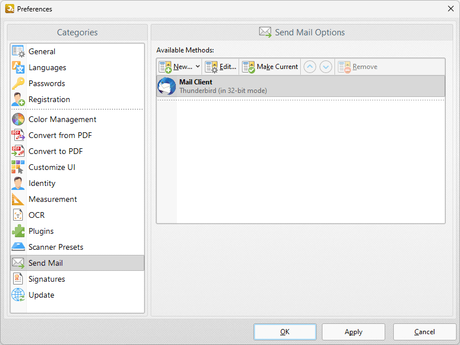Move selected method up
The image size is (460, 345).
pos(310,67)
